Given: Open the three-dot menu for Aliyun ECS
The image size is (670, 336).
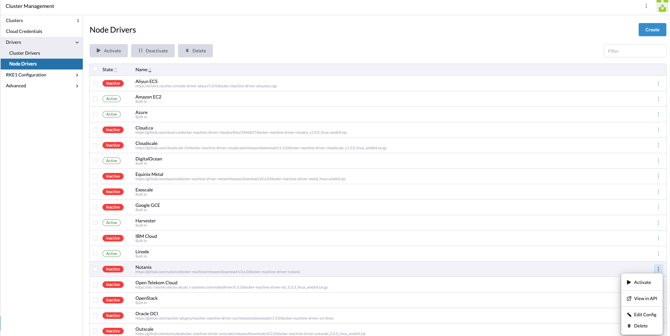Looking at the screenshot, I should pos(658,83).
